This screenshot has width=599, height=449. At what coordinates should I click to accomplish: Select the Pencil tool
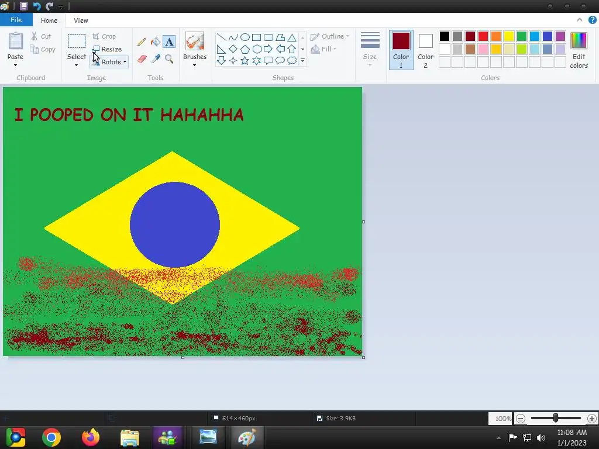point(142,42)
